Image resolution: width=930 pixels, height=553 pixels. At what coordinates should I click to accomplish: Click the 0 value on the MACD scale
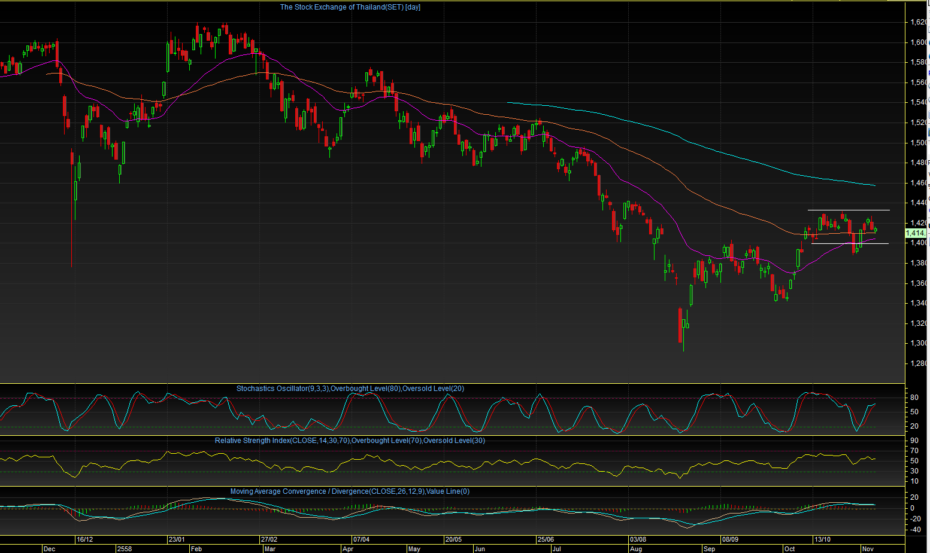[913, 508]
